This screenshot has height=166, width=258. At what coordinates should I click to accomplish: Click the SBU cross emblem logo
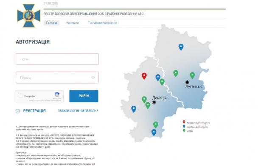pos(28,16)
